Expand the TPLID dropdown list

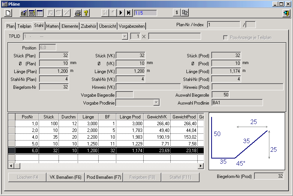[x=125, y=36]
